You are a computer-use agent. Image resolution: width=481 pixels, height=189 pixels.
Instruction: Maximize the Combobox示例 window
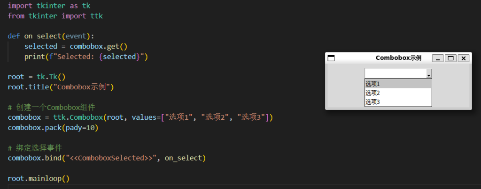(451, 58)
